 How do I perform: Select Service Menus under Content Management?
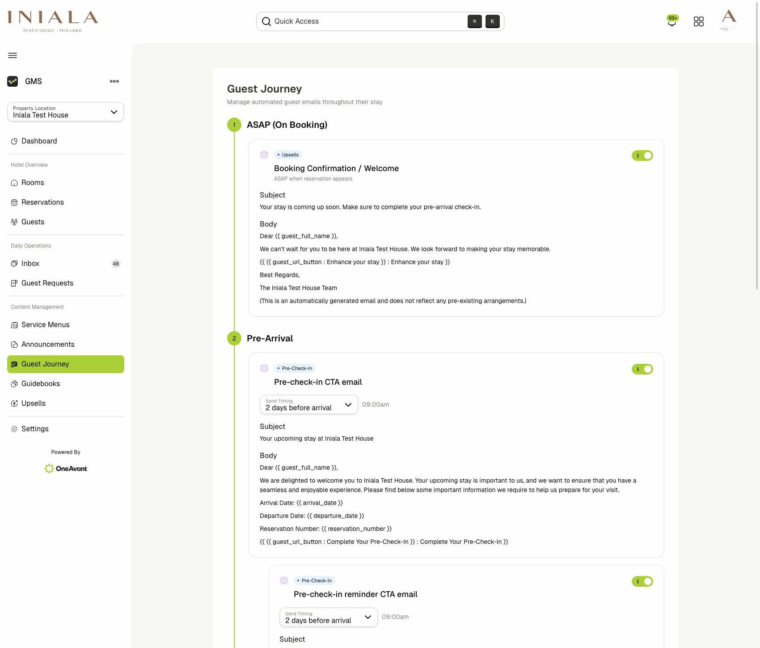45,324
